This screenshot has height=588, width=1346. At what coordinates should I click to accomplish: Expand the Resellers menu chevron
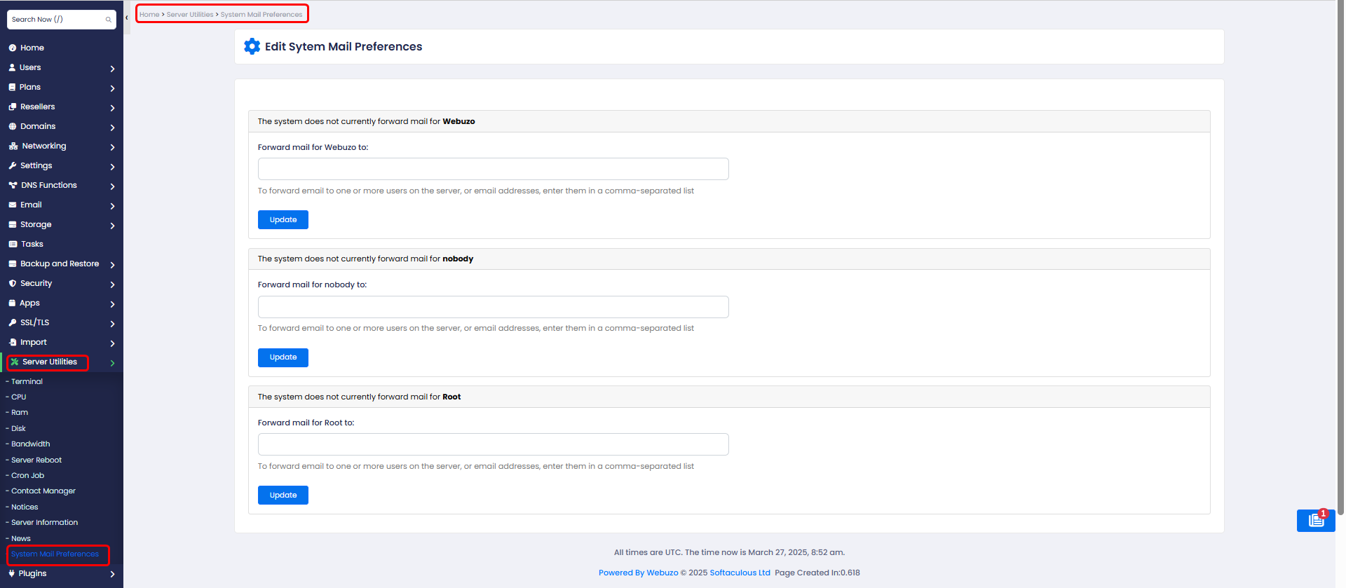tap(112, 108)
